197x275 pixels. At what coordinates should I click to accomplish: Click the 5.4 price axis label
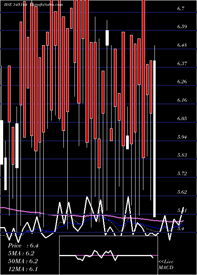pyautogui.click(x=181, y=229)
